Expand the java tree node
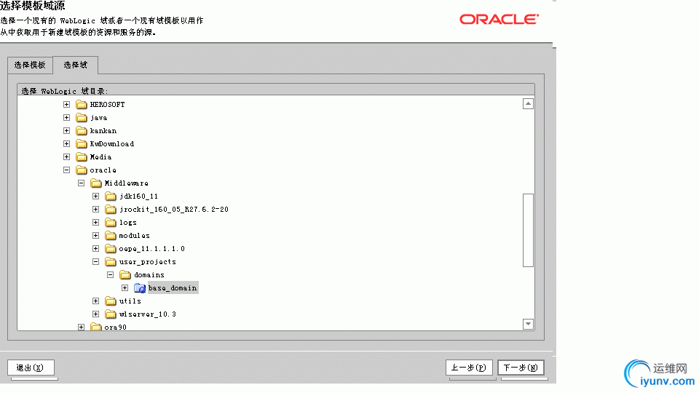Screen dimensions: 699x393 pos(66,118)
